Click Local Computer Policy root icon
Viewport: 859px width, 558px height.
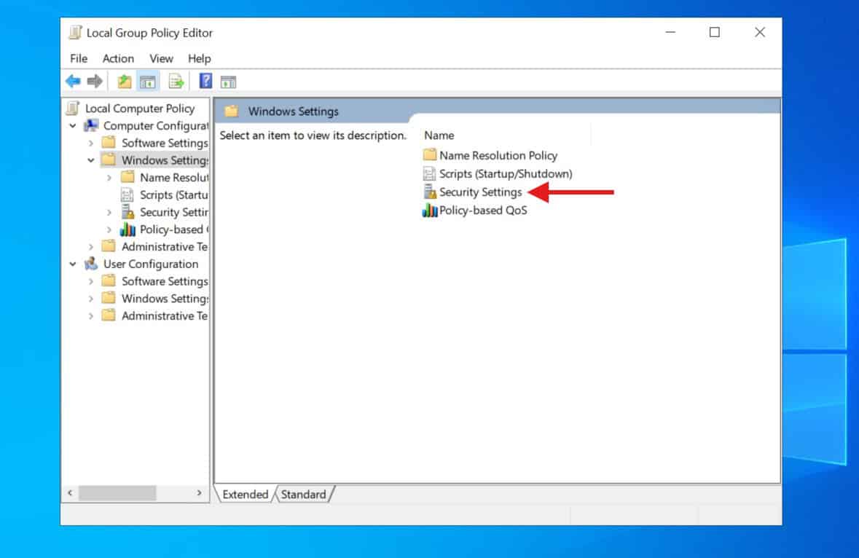click(x=73, y=109)
